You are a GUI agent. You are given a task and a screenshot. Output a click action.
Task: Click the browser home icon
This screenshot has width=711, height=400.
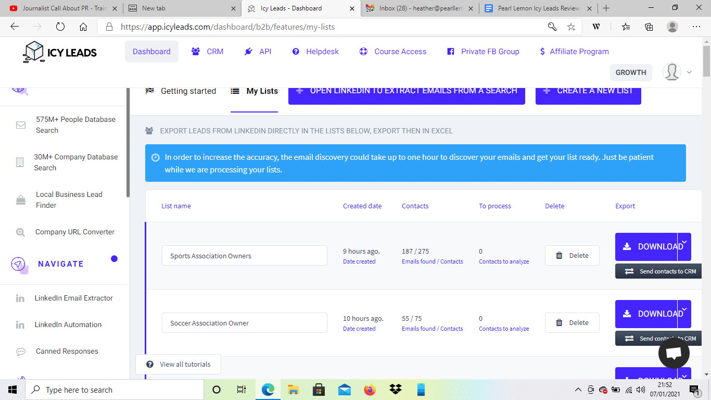[83, 27]
